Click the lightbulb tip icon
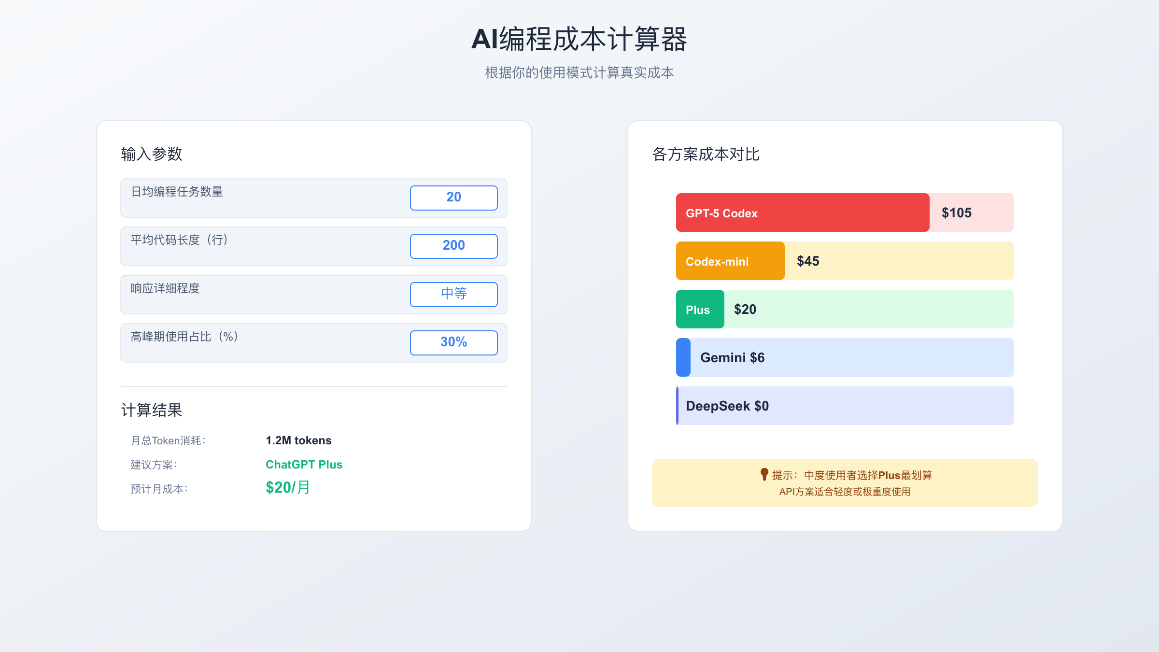The image size is (1159, 652). point(764,474)
